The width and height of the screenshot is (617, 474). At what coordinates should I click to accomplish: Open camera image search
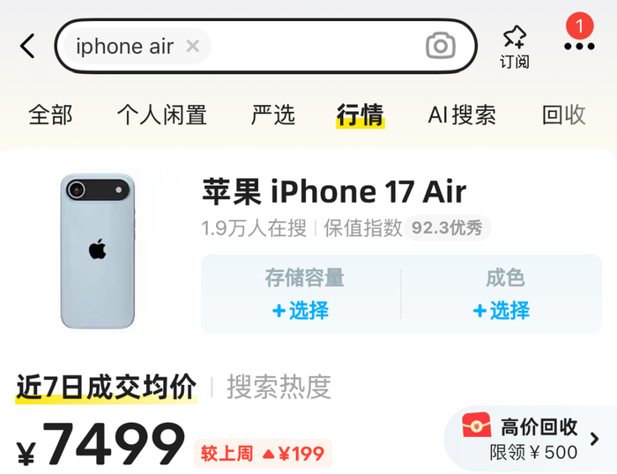pos(441,46)
